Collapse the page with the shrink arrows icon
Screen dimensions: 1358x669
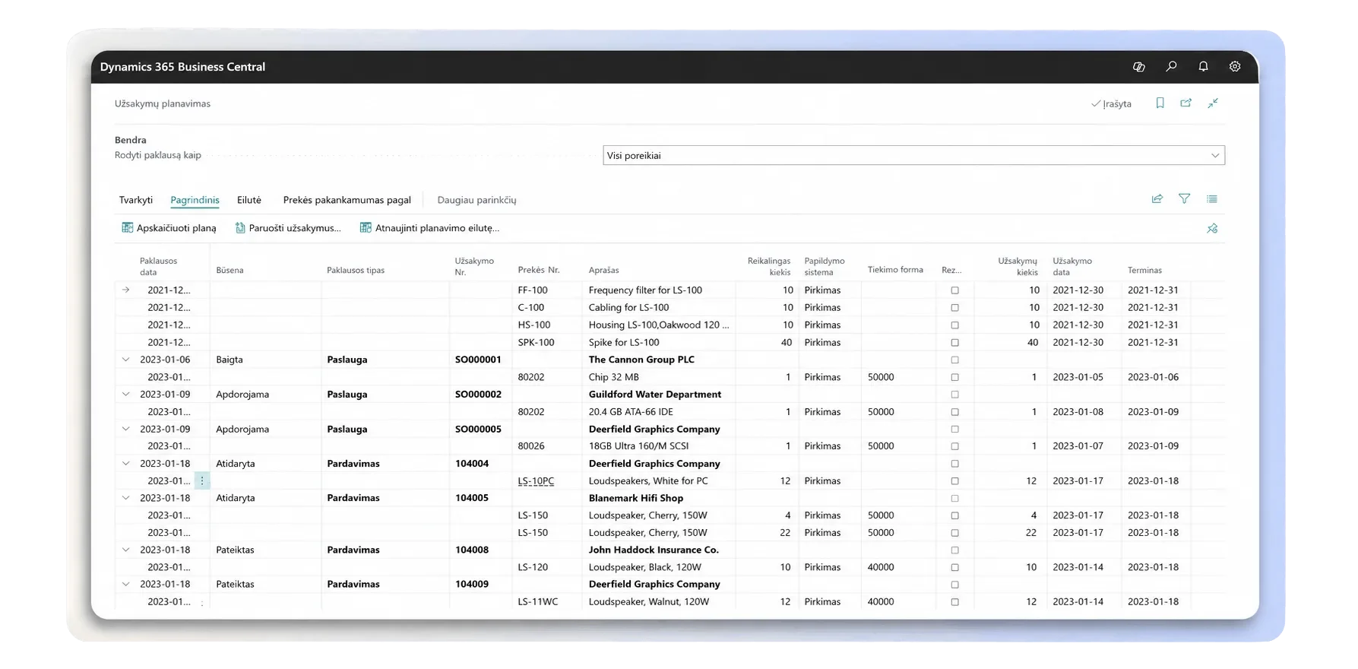coord(1213,103)
